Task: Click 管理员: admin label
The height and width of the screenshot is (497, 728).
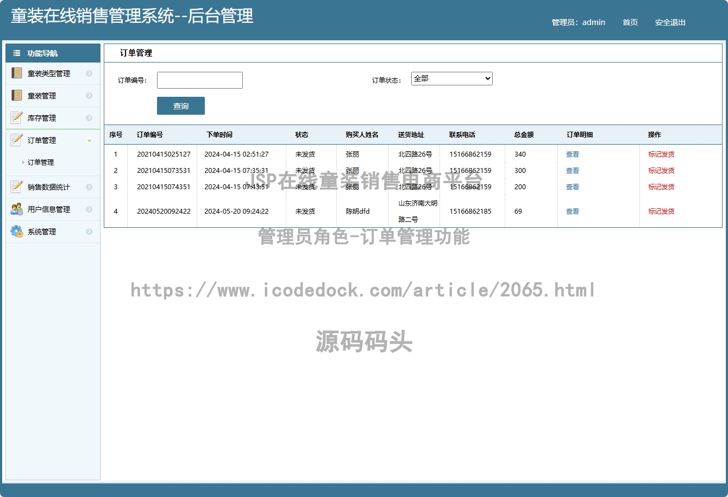Action: tap(578, 22)
